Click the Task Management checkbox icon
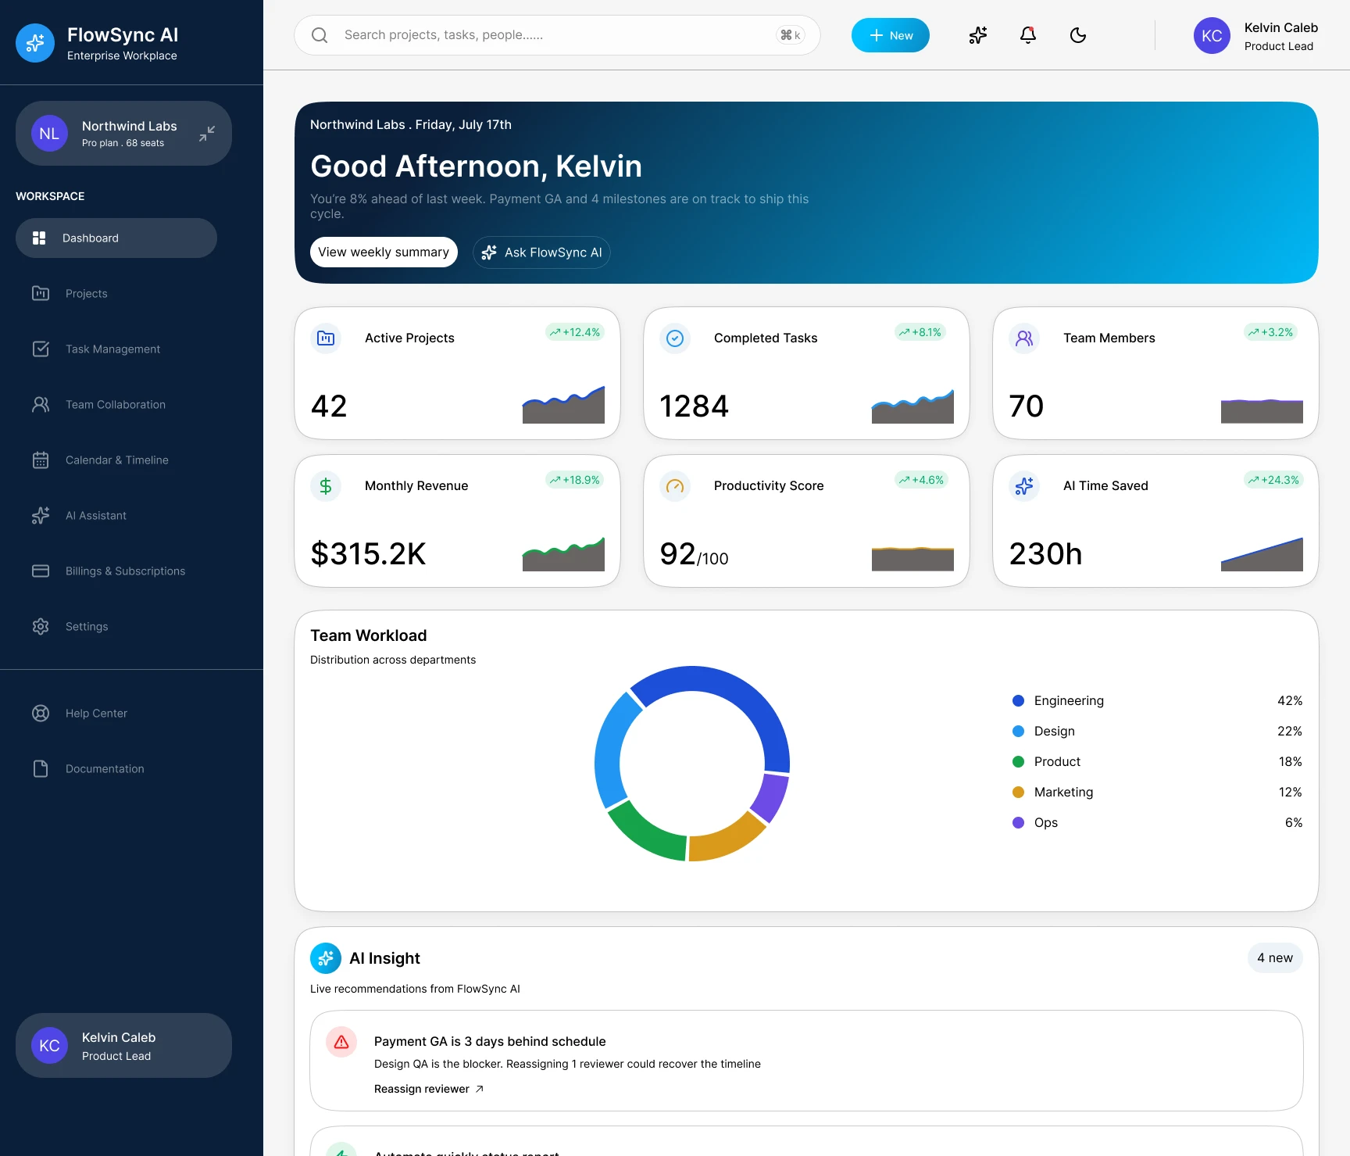 point(41,349)
